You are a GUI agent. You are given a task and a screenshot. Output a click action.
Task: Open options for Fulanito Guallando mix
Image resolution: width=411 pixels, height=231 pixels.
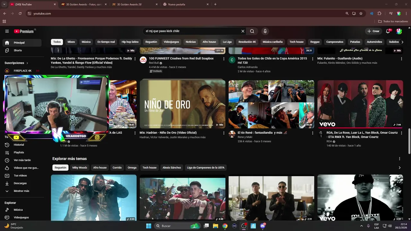pos(401,59)
